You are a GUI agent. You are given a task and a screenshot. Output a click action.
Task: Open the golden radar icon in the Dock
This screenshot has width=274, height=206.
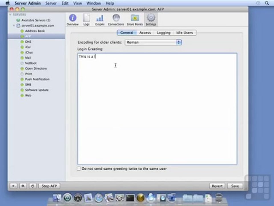click(x=140, y=198)
